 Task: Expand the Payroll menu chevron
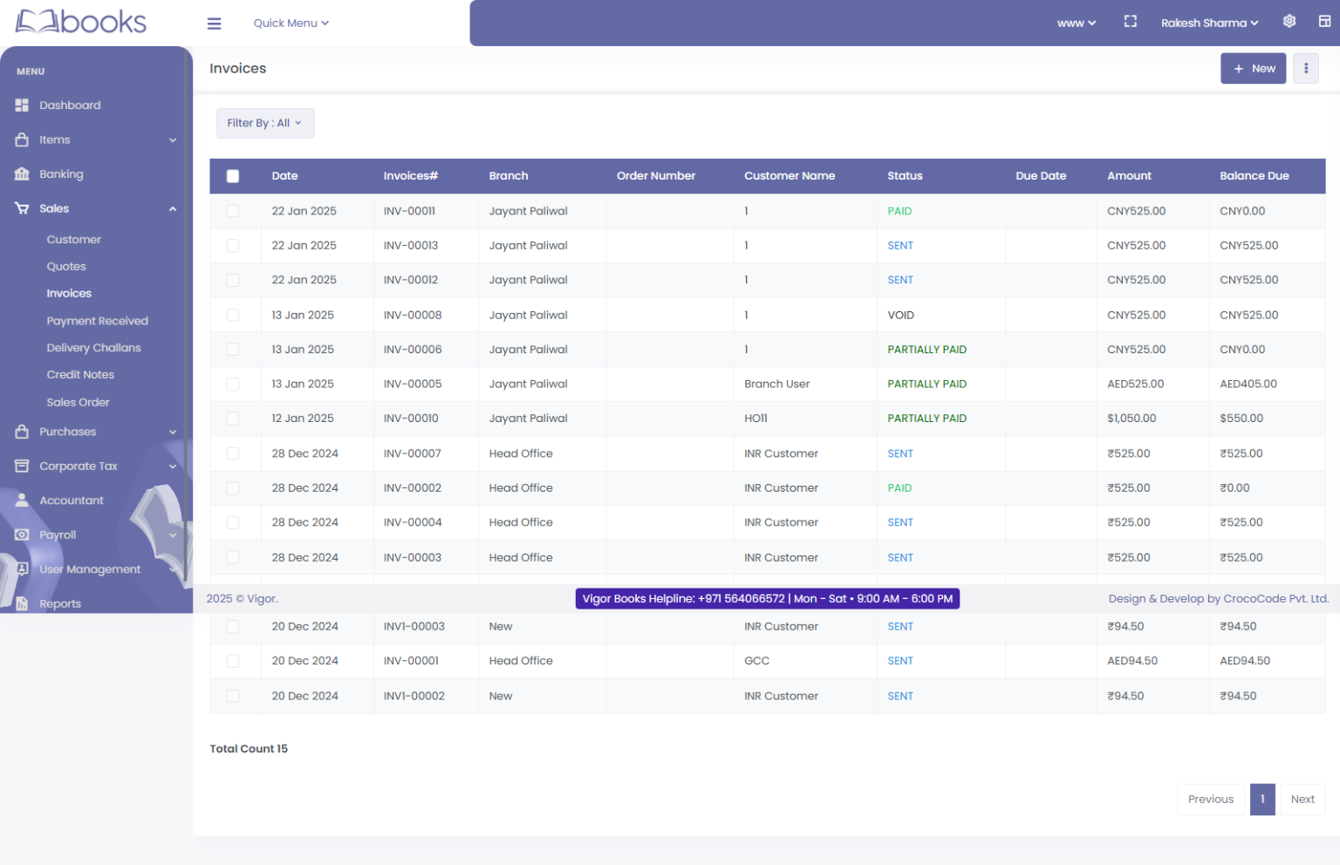(173, 535)
